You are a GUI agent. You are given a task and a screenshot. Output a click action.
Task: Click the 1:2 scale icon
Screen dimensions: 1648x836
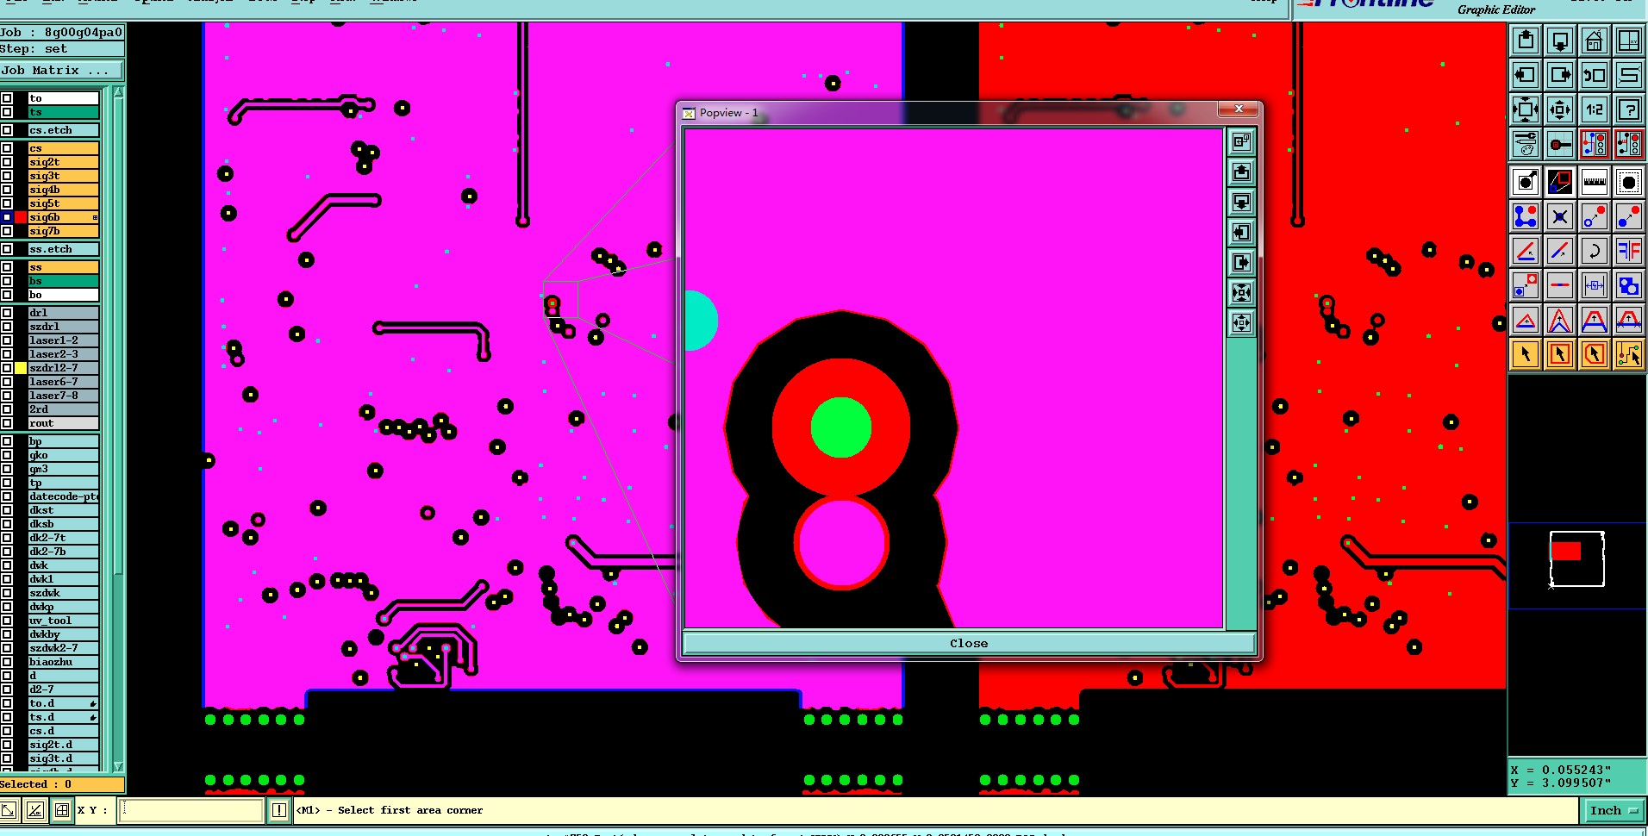tap(1595, 109)
